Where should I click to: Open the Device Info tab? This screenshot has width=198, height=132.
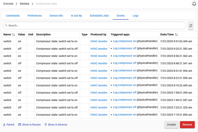point(56,15)
